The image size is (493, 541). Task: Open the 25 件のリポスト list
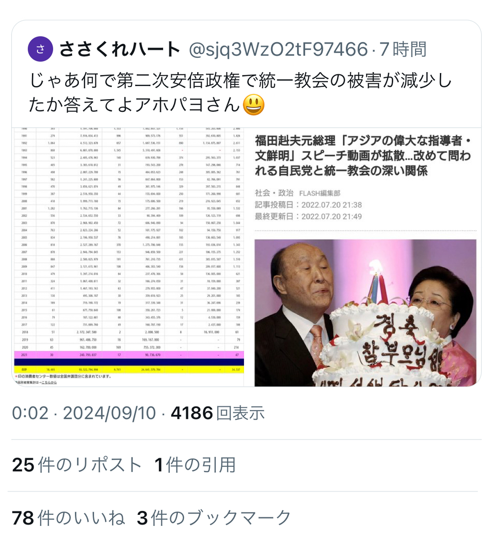[77, 465]
